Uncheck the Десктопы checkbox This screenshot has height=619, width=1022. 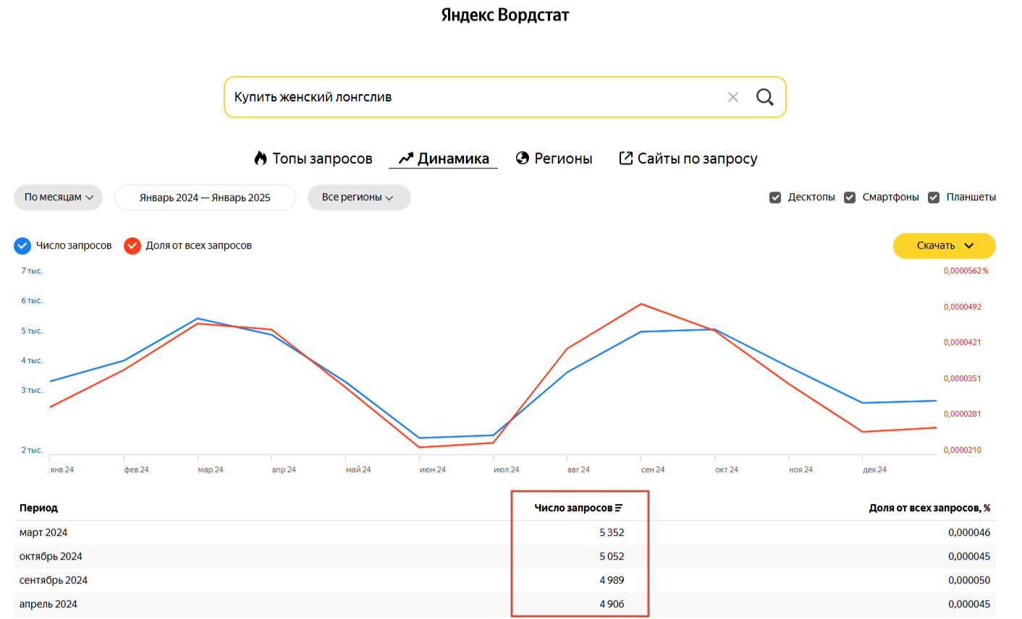pos(775,197)
